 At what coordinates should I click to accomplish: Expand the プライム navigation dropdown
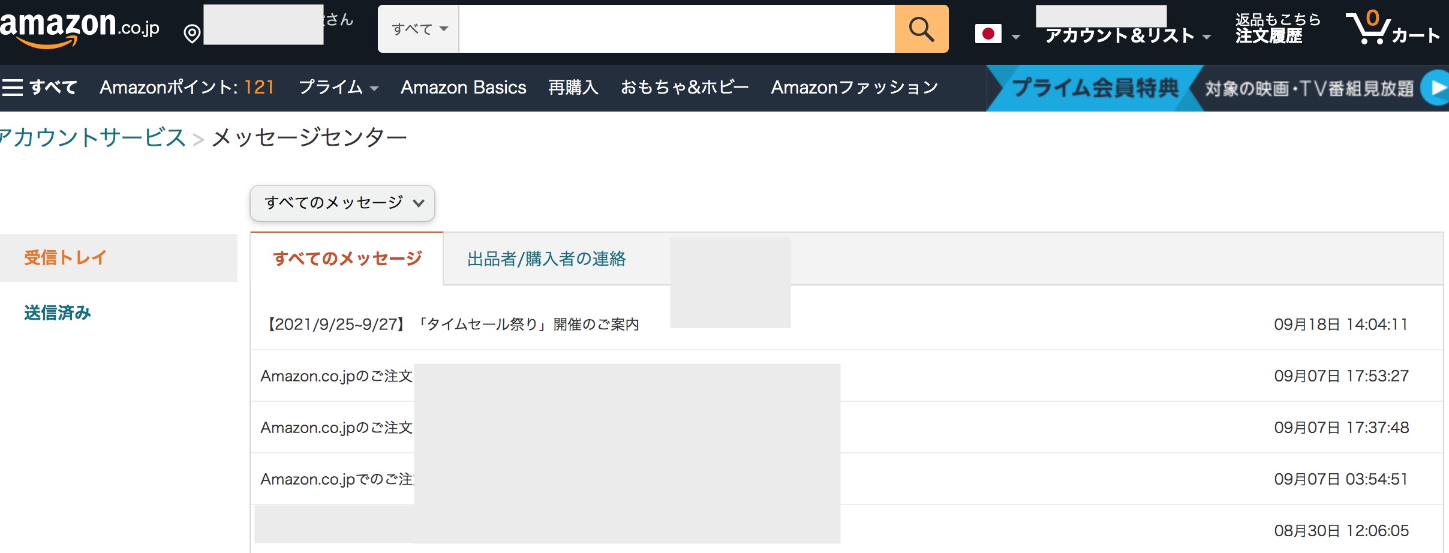[x=338, y=88]
